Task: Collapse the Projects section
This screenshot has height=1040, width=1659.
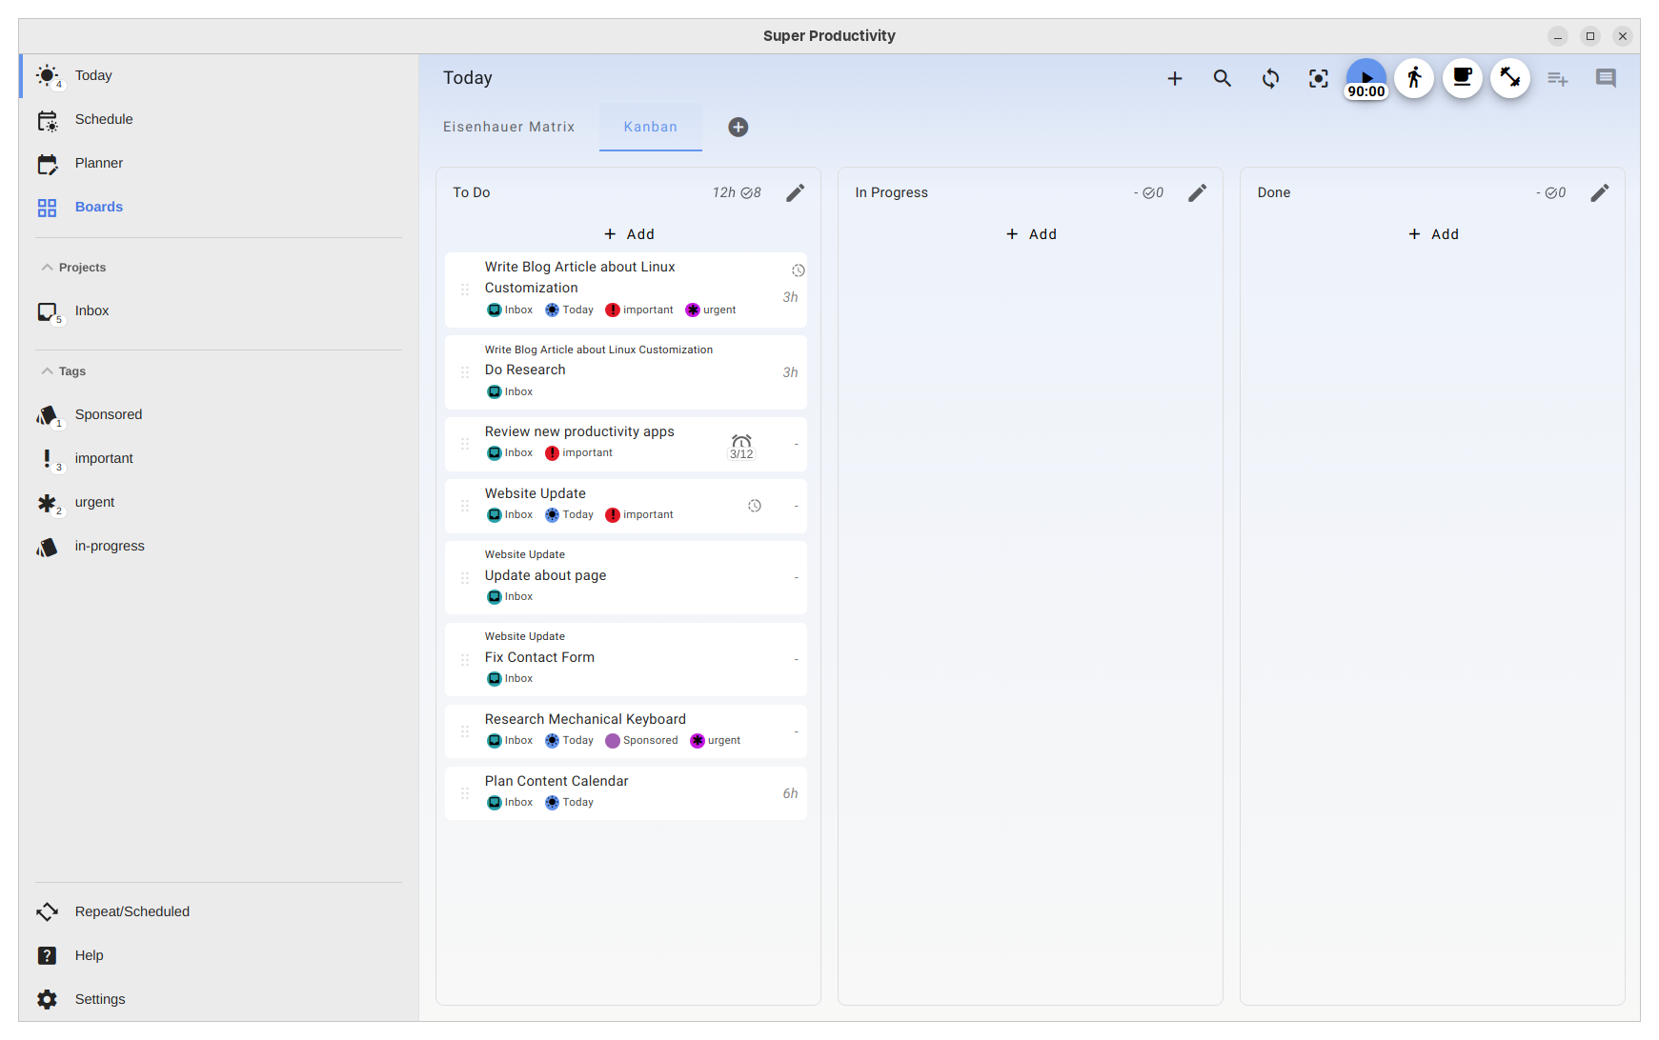Action: (x=73, y=268)
